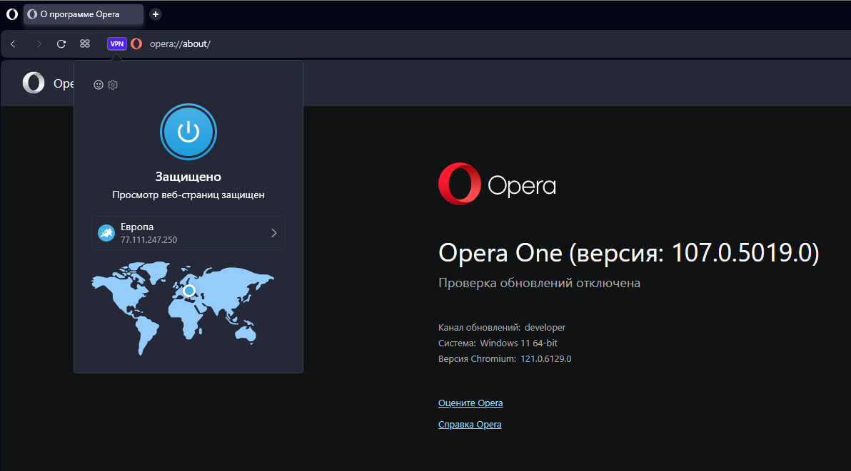Click the Opera logo in page header
Viewport: 851px width, 471px height.
point(33,83)
